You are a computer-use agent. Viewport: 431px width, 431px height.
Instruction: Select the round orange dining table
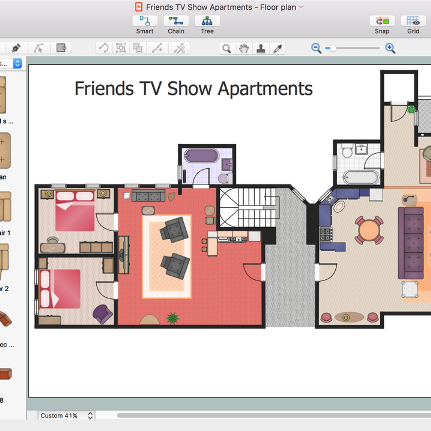[x=369, y=230]
